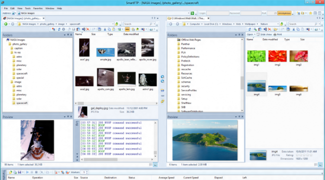Open the remote Folders panel options arrow
Image resolution: width=325 pixels, height=180 pixels.
64,35
